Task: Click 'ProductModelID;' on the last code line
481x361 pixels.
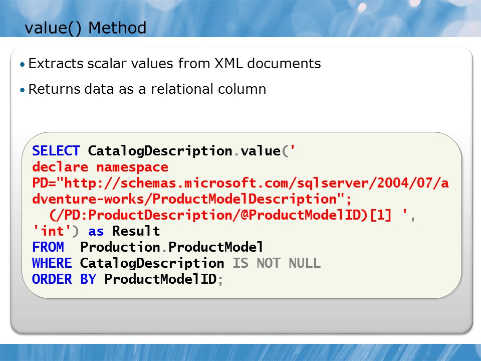Action: click(x=164, y=279)
